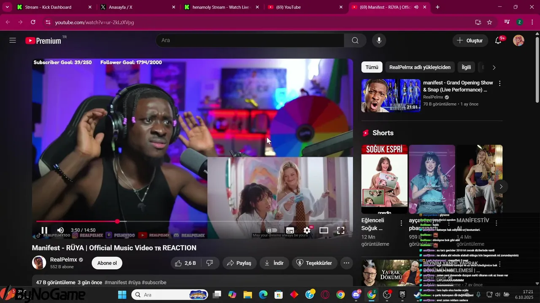This screenshot has height=303, width=540.
Task: Seek the red video progress bar
Action: click(192, 221)
